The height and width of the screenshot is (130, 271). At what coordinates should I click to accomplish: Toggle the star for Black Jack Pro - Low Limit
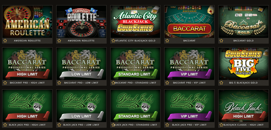coord(59,125)
